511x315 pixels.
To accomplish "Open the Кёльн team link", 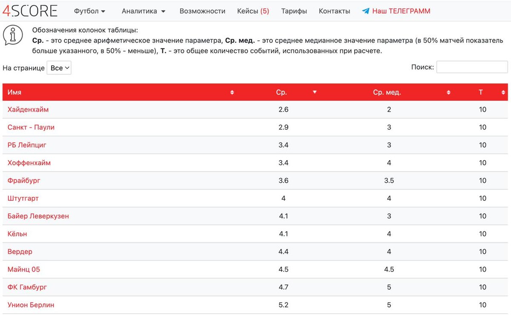I will [x=17, y=234].
